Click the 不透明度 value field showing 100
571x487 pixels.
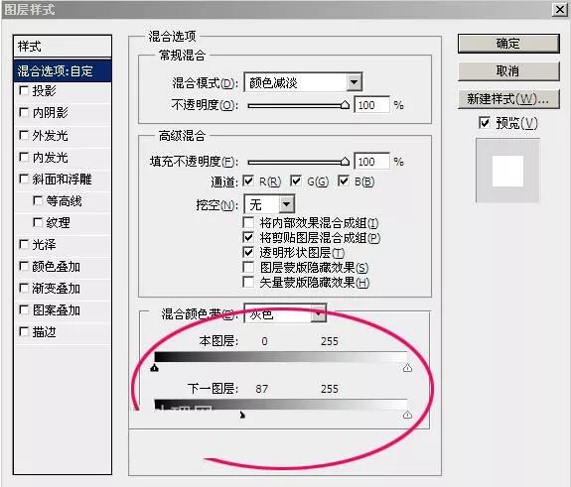[x=371, y=105]
